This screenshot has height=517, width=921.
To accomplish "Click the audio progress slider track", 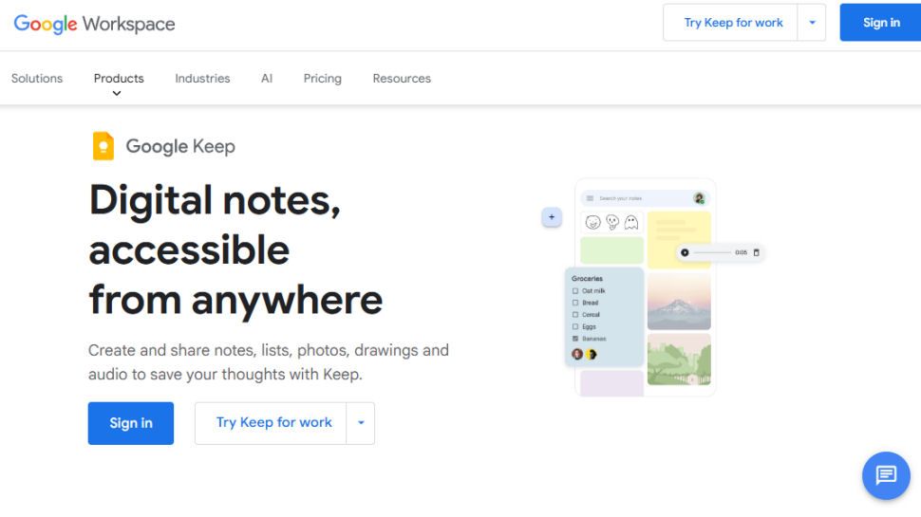I will [712, 252].
